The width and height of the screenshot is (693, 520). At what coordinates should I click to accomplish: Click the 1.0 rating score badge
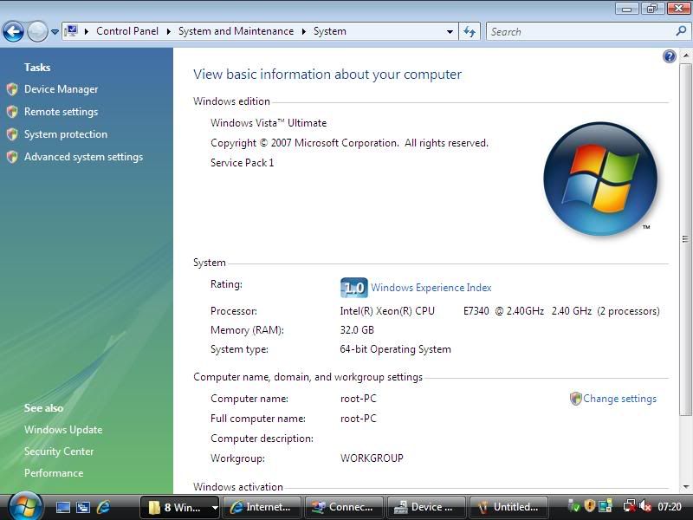coord(354,288)
